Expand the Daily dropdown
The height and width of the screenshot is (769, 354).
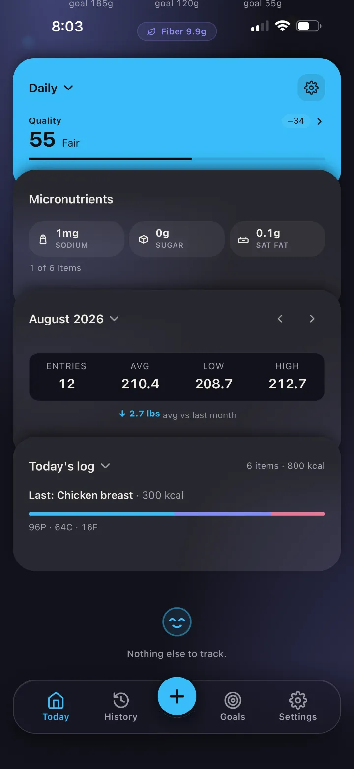pos(51,88)
